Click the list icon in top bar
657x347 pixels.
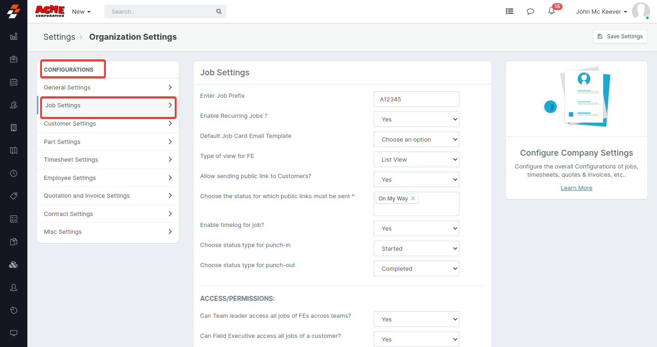click(510, 11)
